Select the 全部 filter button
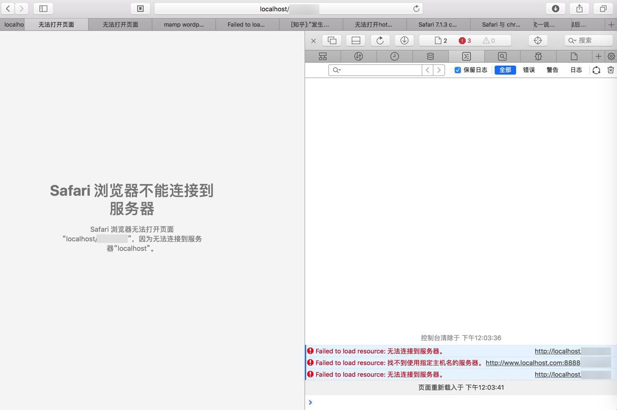 pyautogui.click(x=505, y=70)
